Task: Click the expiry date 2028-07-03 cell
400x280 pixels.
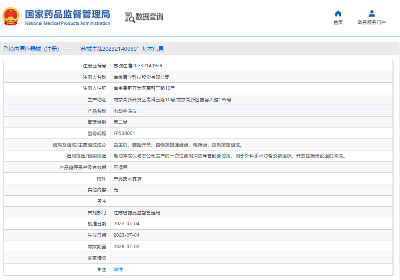Action: click(126, 247)
